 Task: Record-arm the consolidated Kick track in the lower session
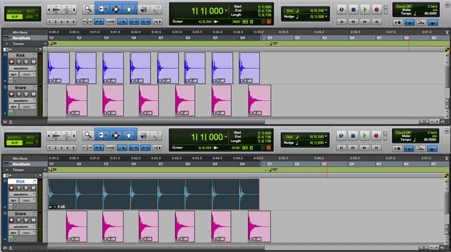coord(11,187)
